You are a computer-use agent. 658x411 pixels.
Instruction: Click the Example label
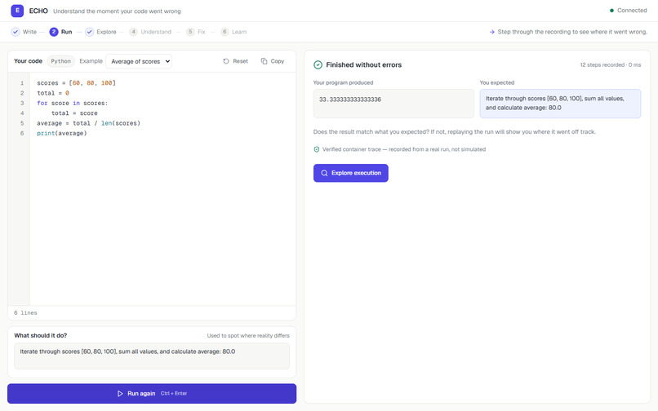pos(91,61)
